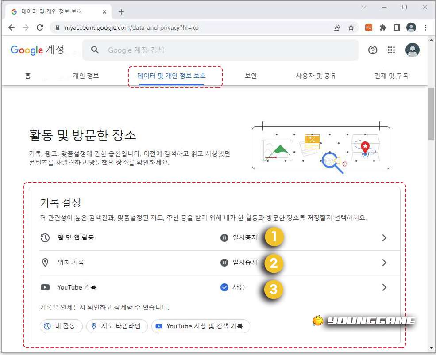This screenshot has width=436, height=355.
Task: Click the 웹 및 앱 활동 pause status icon
Action: coord(224,238)
